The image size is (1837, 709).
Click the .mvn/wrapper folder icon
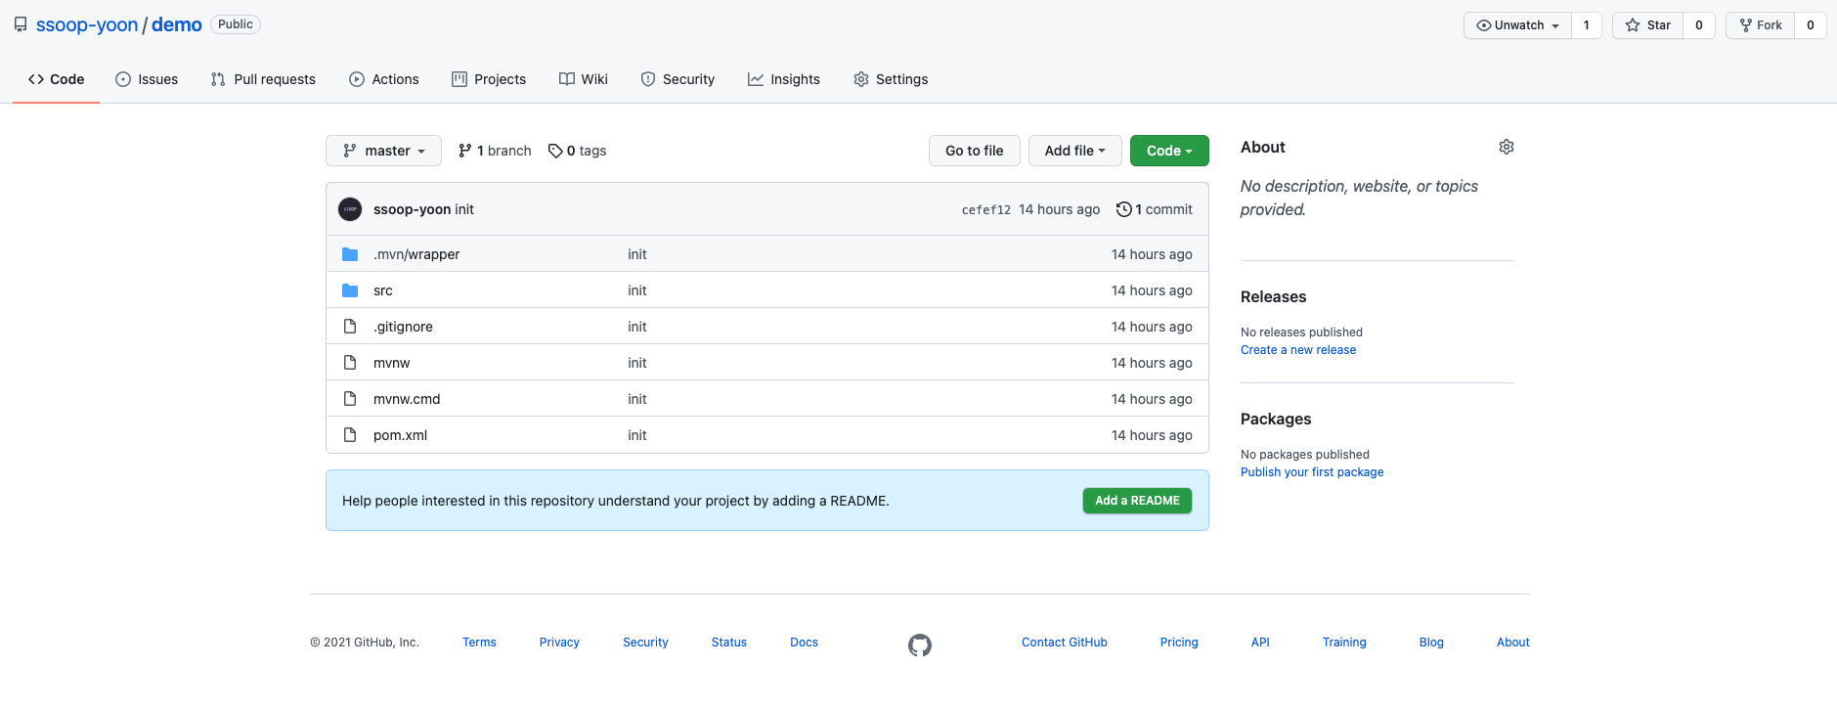[x=350, y=254]
